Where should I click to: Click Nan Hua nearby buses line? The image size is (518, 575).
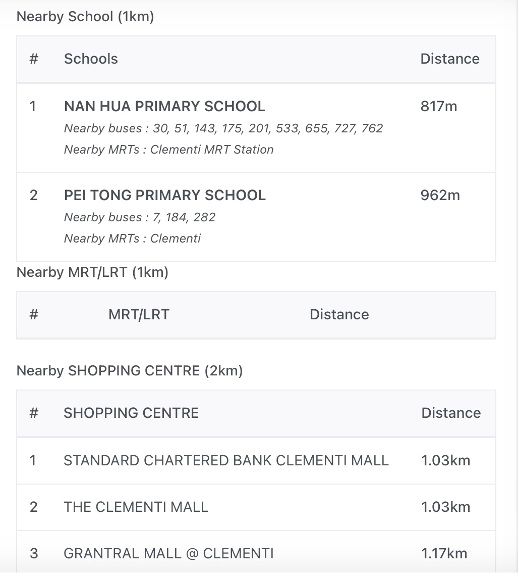[223, 129]
